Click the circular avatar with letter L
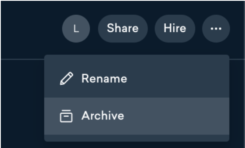 (76, 29)
